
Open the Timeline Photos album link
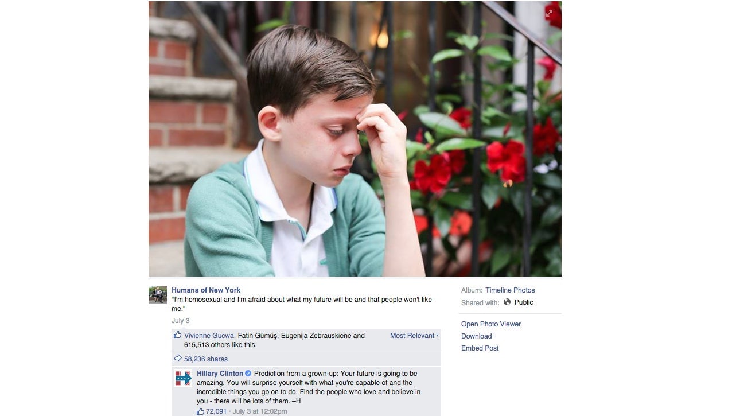tap(510, 290)
